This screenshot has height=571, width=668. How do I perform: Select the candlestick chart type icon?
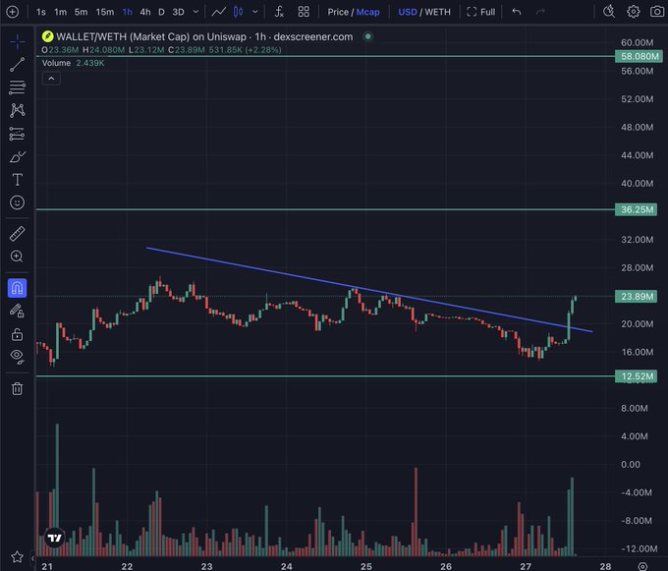point(238,12)
